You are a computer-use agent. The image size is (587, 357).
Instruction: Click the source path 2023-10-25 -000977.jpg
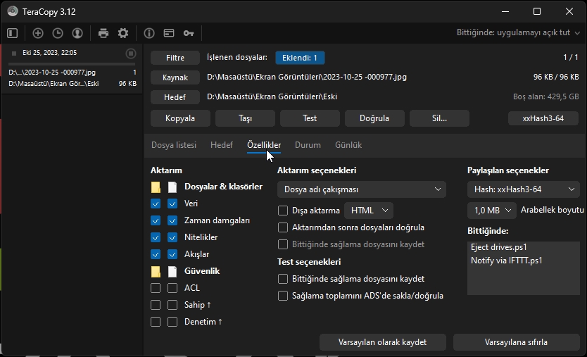pos(307,77)
